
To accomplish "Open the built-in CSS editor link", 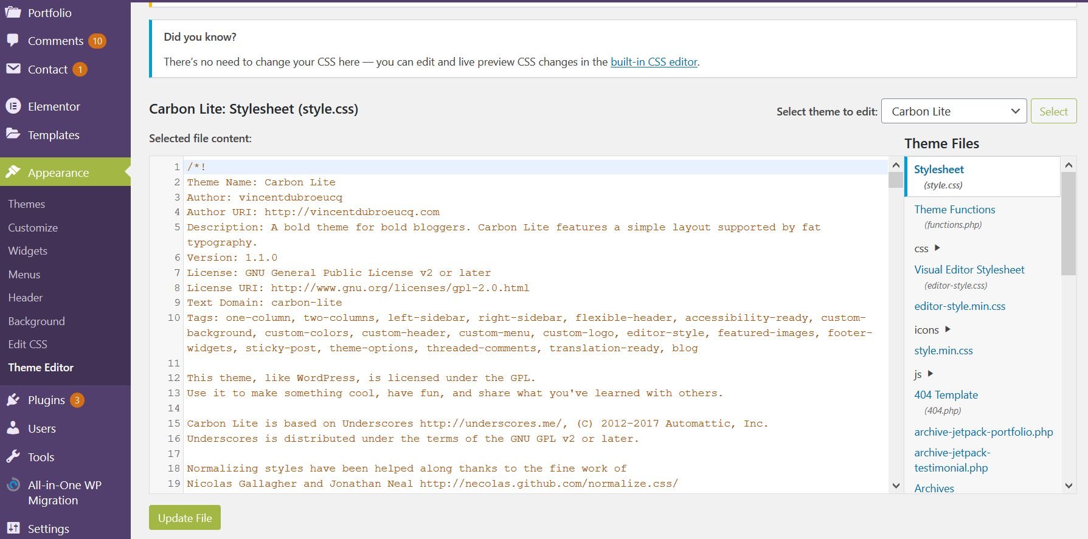I will click(x=654, y=61).
